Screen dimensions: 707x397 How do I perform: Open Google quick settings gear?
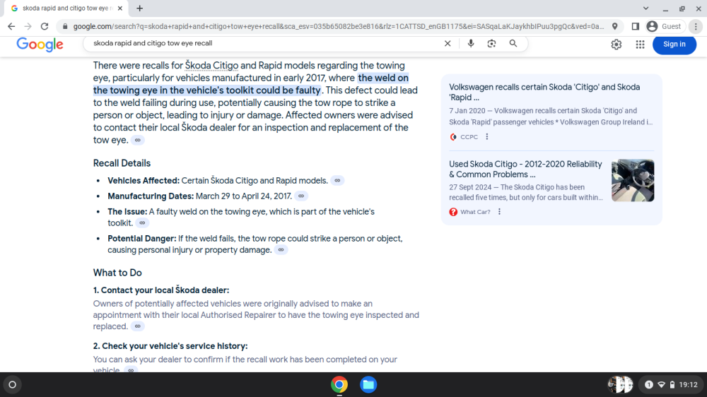click(x=617, y=45)
